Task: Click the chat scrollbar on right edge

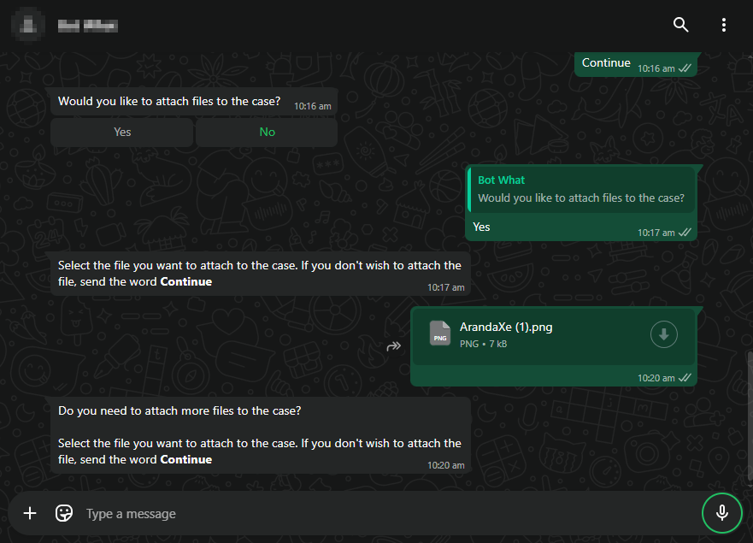Action: tap(750, 410)
